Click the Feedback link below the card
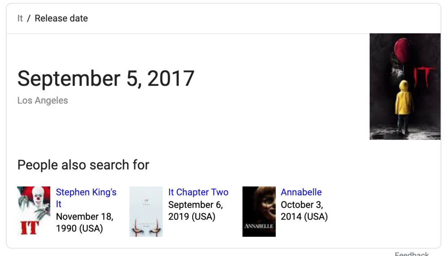 411,254
